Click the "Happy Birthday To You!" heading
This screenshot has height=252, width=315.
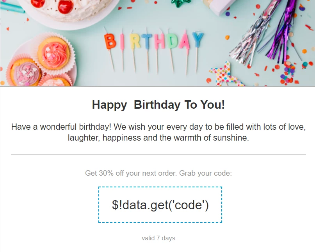point(158,105)
